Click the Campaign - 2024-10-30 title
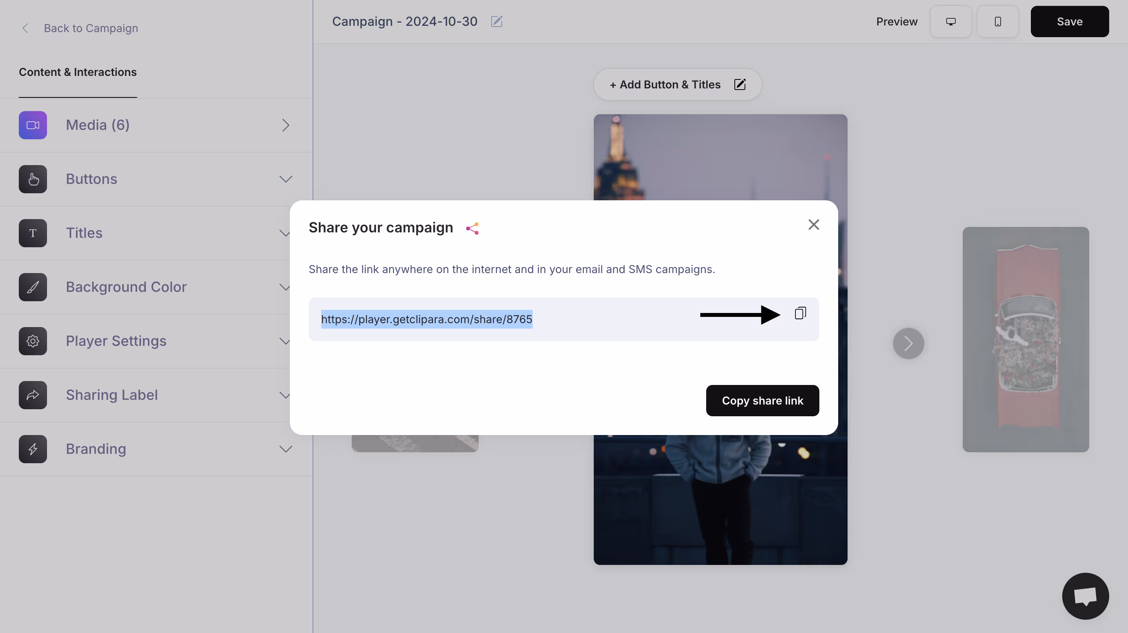This screenshot has height=633, width=1128. click(x=405, y=22)
